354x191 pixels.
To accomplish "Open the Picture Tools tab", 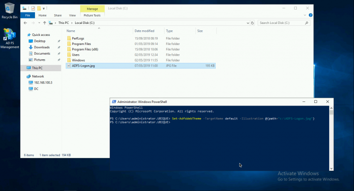I will click(92, 15).
